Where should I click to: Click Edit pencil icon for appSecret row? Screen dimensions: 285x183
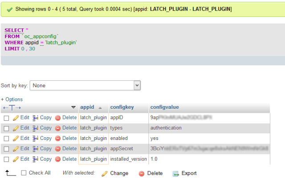click(x=16, y=149)
